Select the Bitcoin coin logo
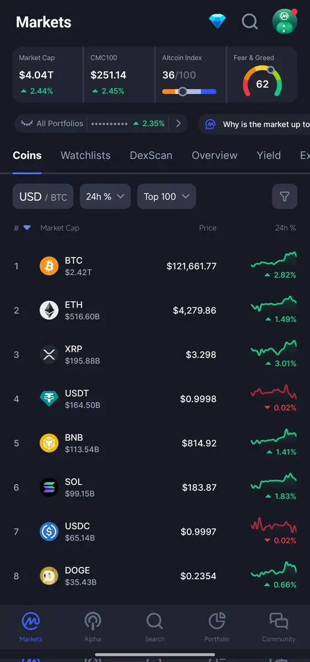Viewport: 310px width, 662px height. tap(49, 266)
